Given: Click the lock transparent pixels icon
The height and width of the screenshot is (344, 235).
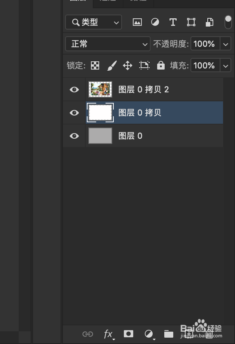Looking at the screenshot, I should tap(95, 66).
